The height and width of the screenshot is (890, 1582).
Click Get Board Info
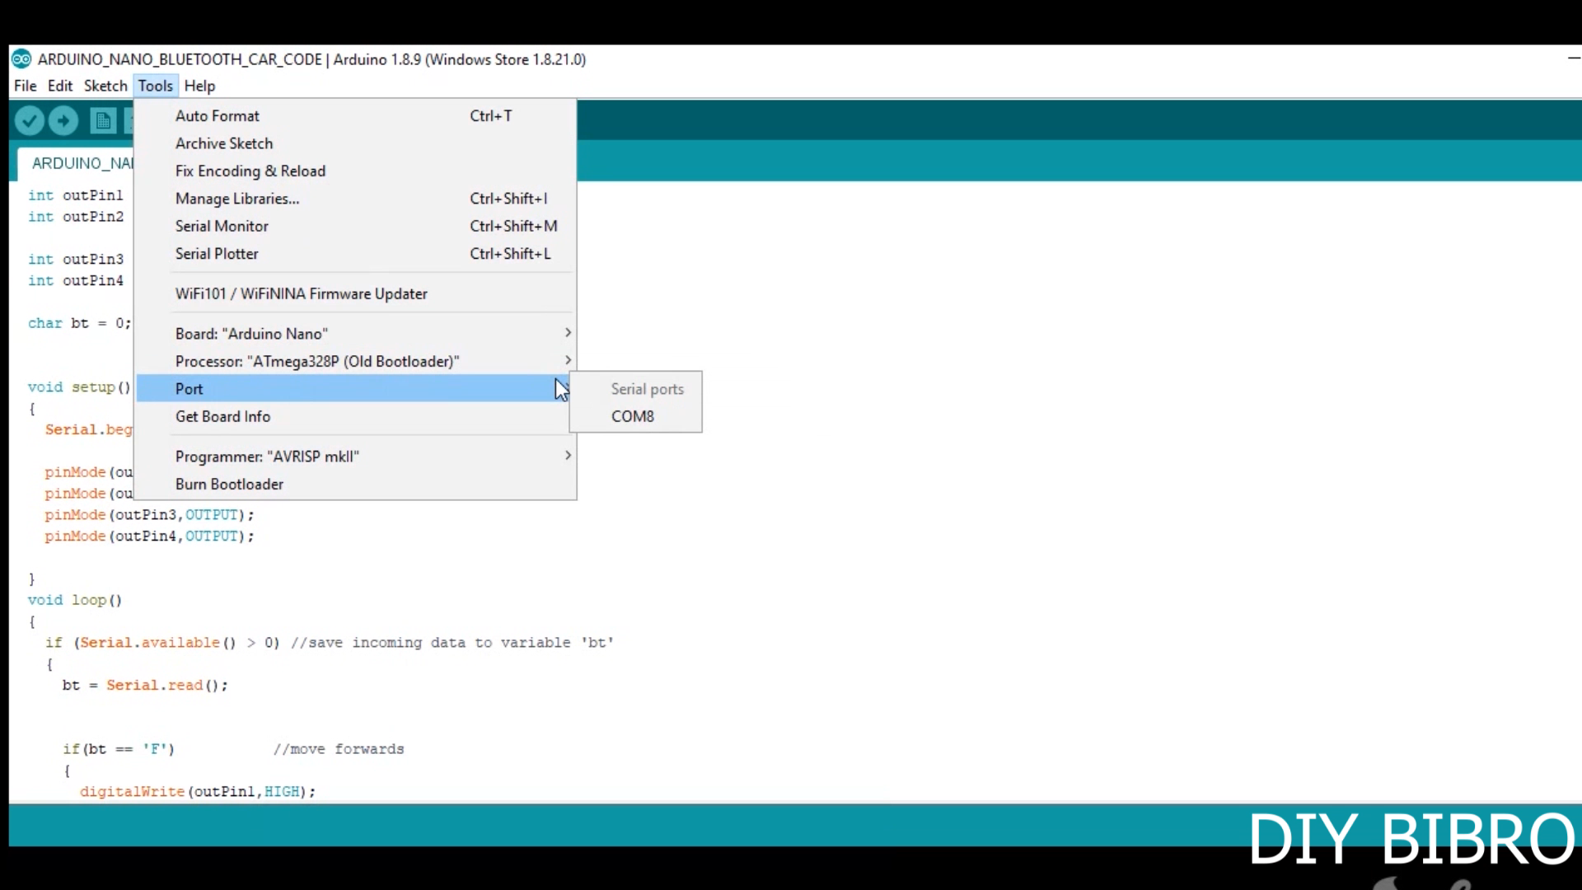click(x=222, y=416)
